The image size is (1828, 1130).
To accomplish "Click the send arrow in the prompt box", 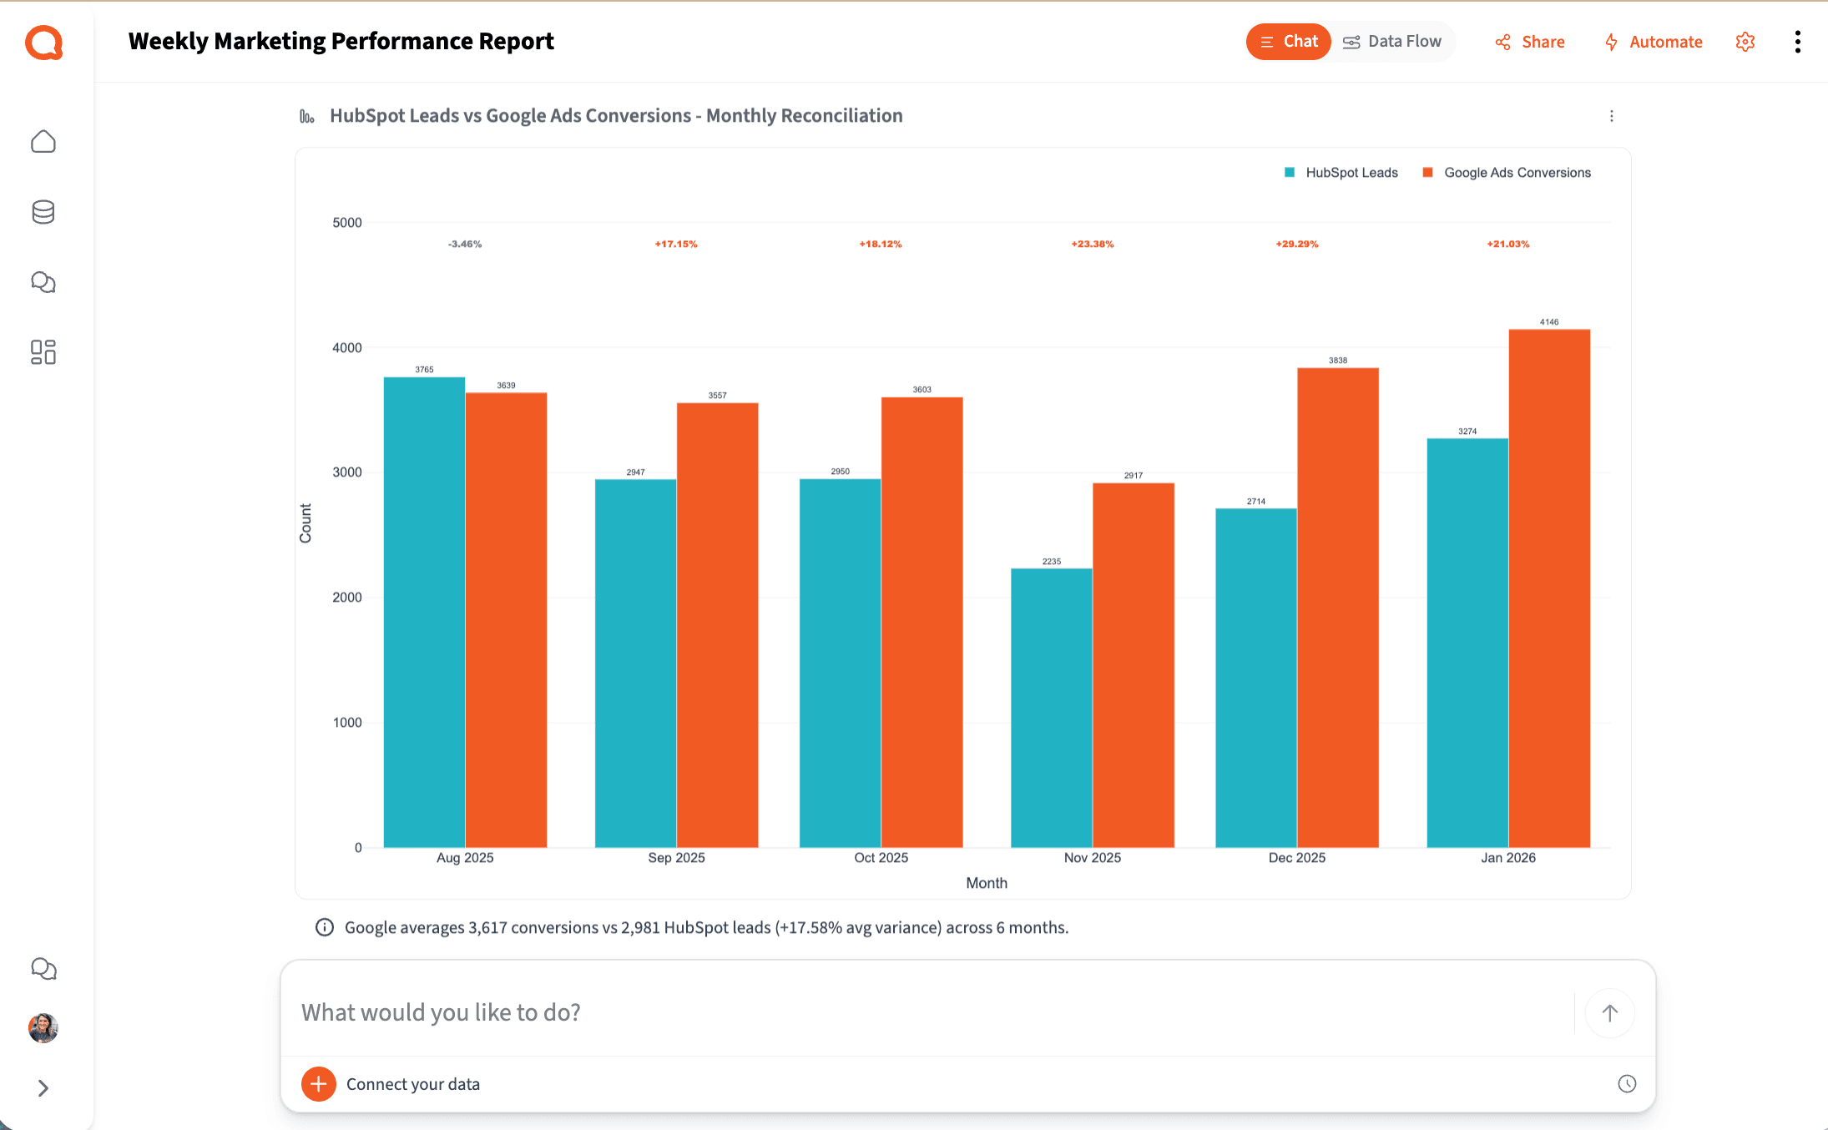I will click(1610, 1012).
